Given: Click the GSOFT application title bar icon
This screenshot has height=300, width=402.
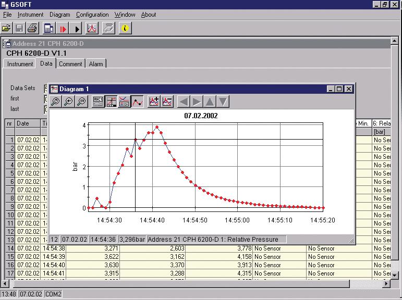Looking at the screenshot, I should tap(5, 4).
